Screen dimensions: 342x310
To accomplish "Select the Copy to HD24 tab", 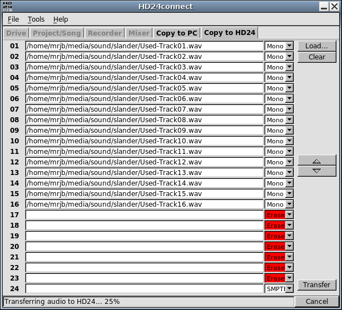I will pyautogui.click(x=230, y=33).
